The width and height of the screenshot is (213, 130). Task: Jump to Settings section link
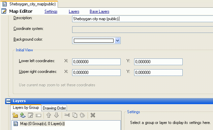tap(51, 11)
